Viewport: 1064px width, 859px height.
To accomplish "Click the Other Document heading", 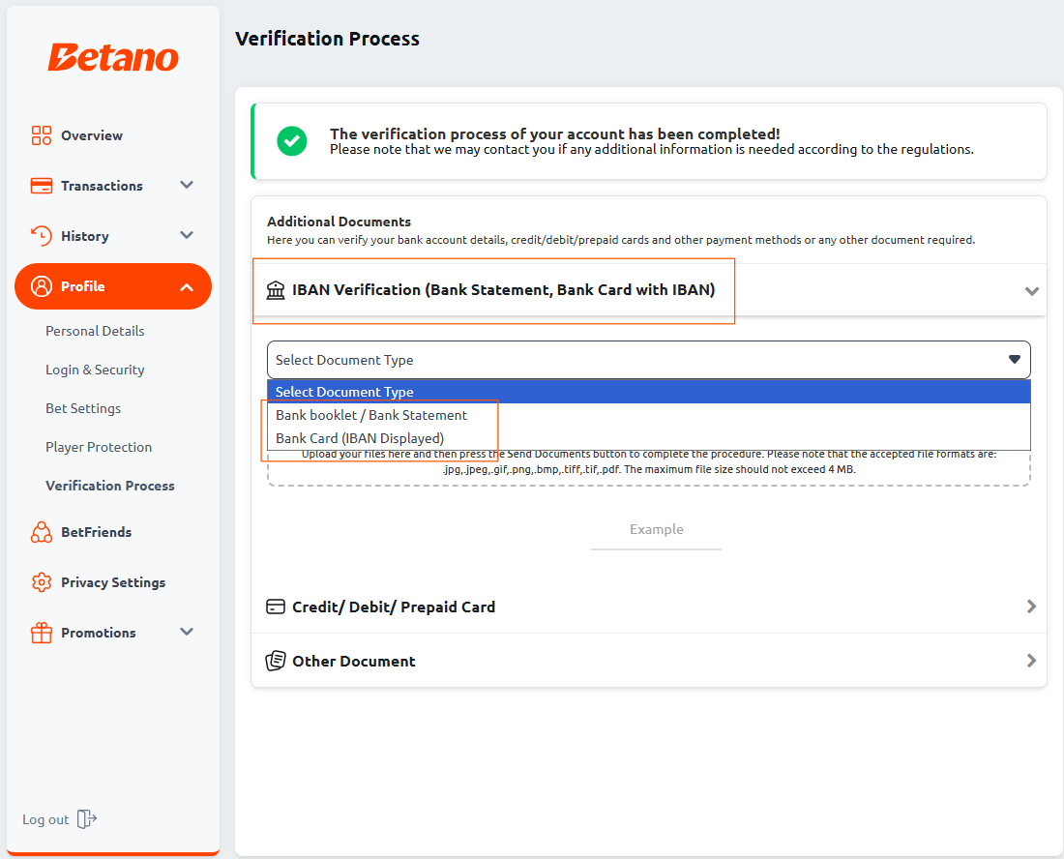I will [353, 661].
